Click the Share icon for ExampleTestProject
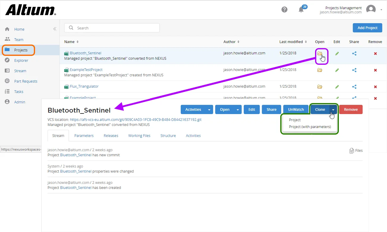387x232 pixels. (354, 70)
